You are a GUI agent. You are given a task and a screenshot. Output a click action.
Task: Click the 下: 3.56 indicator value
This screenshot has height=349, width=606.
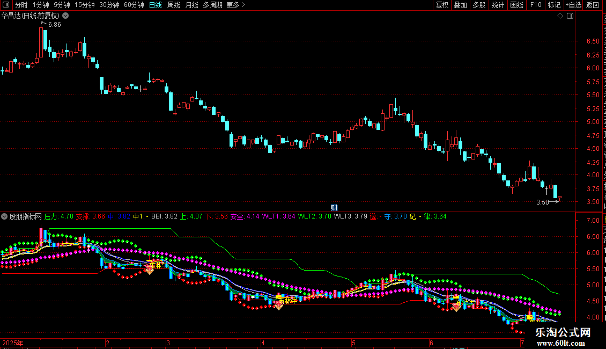217,217
